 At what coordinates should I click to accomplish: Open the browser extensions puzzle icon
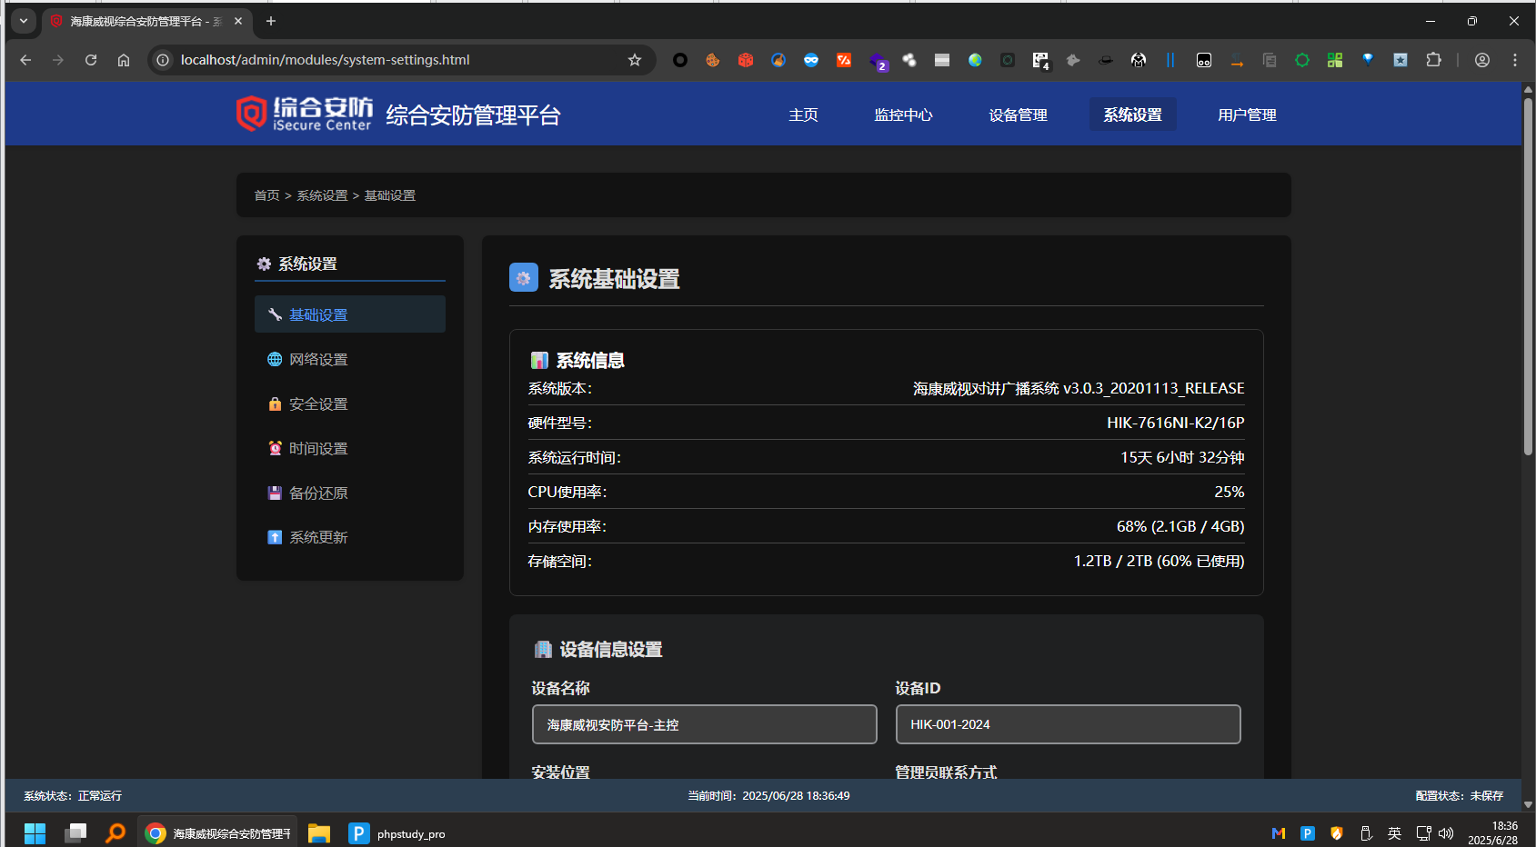point(1433,60)
